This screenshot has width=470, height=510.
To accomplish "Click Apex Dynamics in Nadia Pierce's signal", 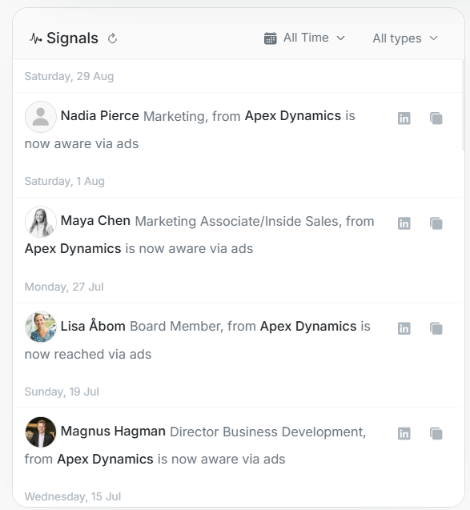I will 293,116.
